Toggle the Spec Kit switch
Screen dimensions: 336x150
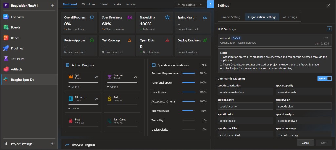325,78
